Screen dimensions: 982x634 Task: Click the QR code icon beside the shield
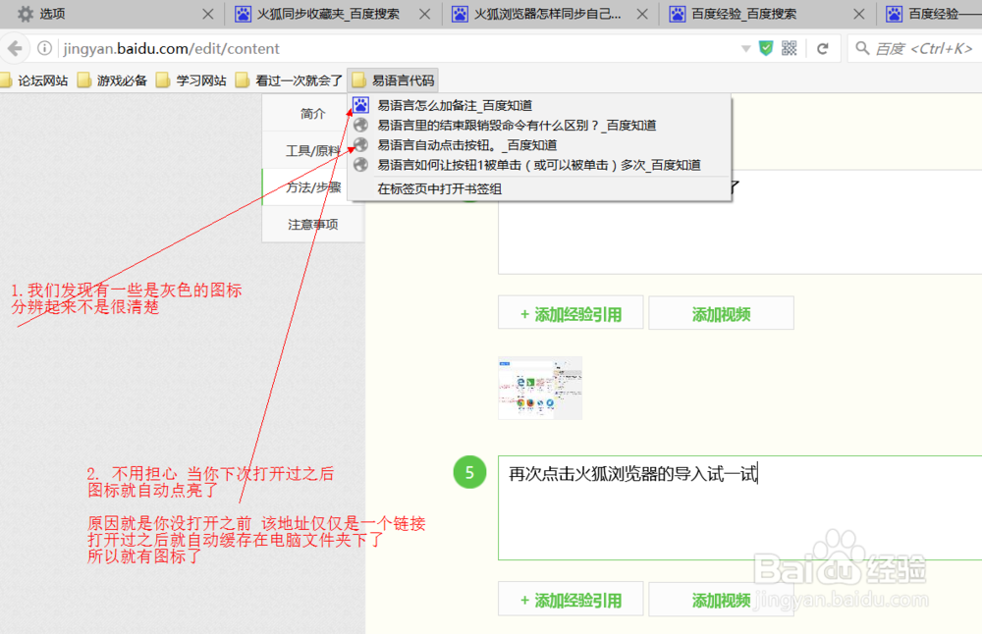789,47
